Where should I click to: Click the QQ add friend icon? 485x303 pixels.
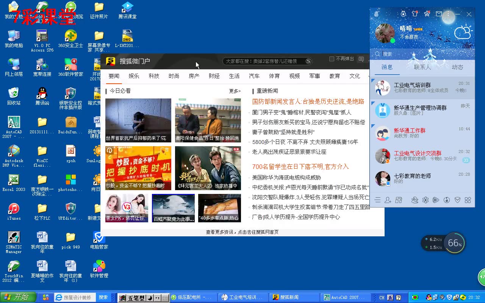point(388,200)
